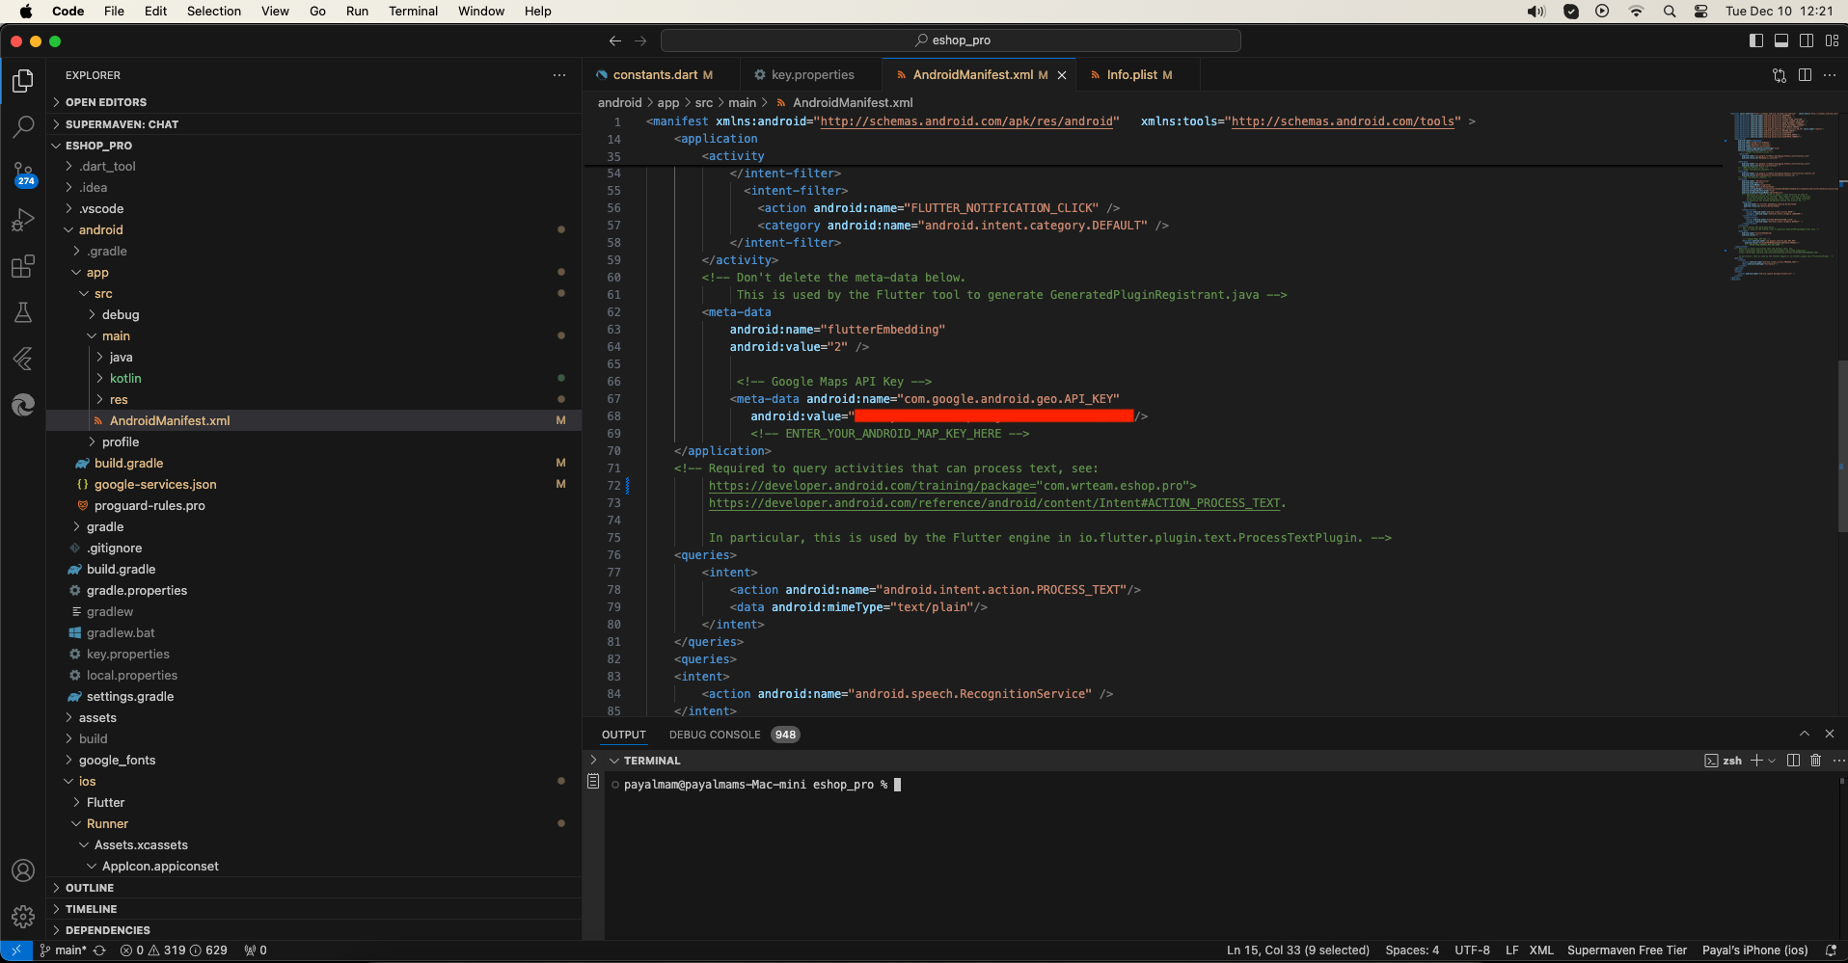
Task: Open the Run and Debug view
Action: 23,220
